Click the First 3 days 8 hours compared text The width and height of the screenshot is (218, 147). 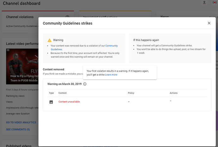(x=22, y=90)
